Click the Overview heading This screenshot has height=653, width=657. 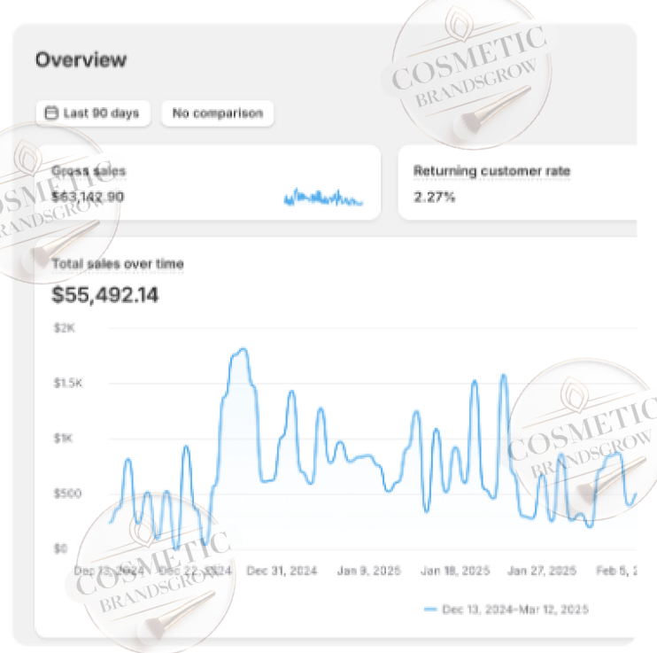tap(81, 60)
